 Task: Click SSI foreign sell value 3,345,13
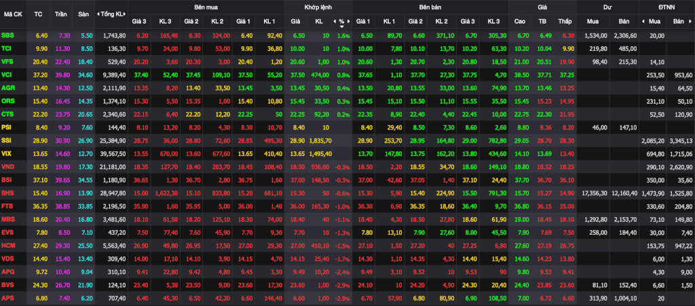(680, 140)
